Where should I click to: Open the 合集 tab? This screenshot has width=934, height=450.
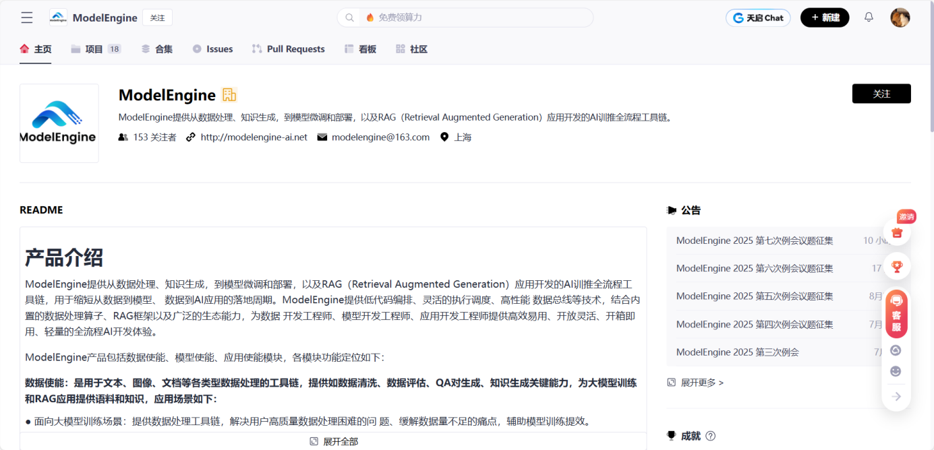(x=157, y=49)
